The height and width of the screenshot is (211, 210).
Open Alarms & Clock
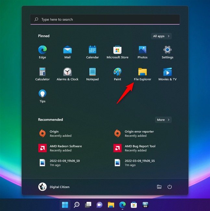pyautogui.click(x=68, y=74)
